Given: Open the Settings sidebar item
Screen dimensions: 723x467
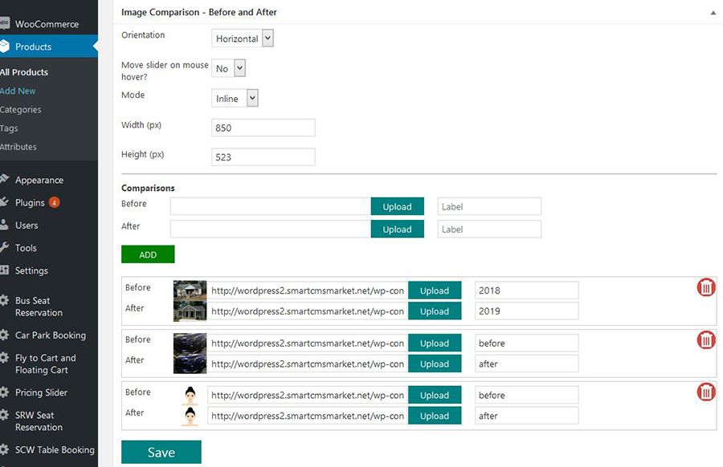Looking at the screenshot, I should [x=31, y=270].
